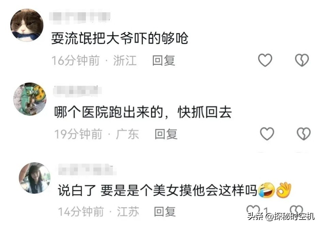
Task: Click the 头条 @探秘时空机 watermark
Action: click(x=281, y=216)
